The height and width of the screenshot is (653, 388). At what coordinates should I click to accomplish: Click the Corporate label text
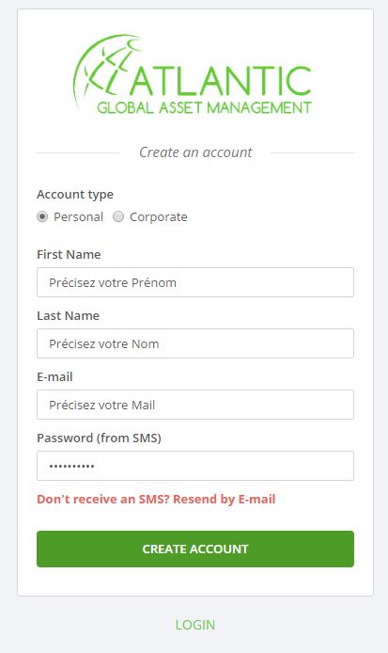pyautogui.click(x=159, y=217)
